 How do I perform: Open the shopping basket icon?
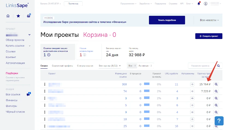click(x=29, y=16)
